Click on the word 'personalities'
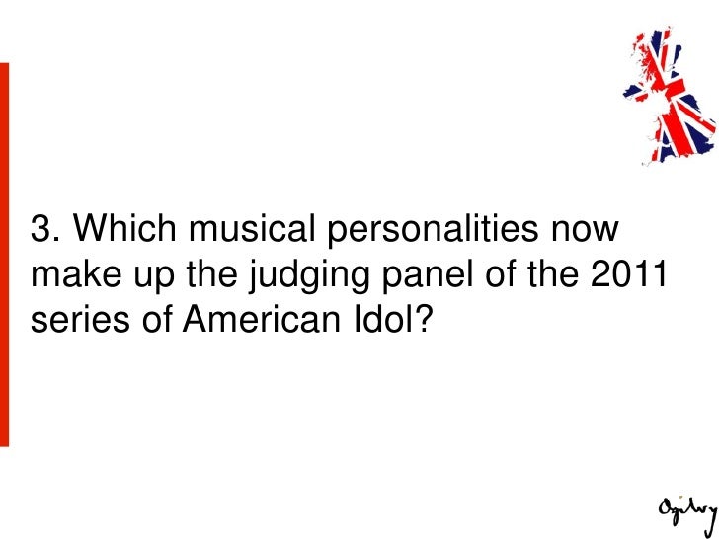Screen dimensions: 719x539 (433, 231)
